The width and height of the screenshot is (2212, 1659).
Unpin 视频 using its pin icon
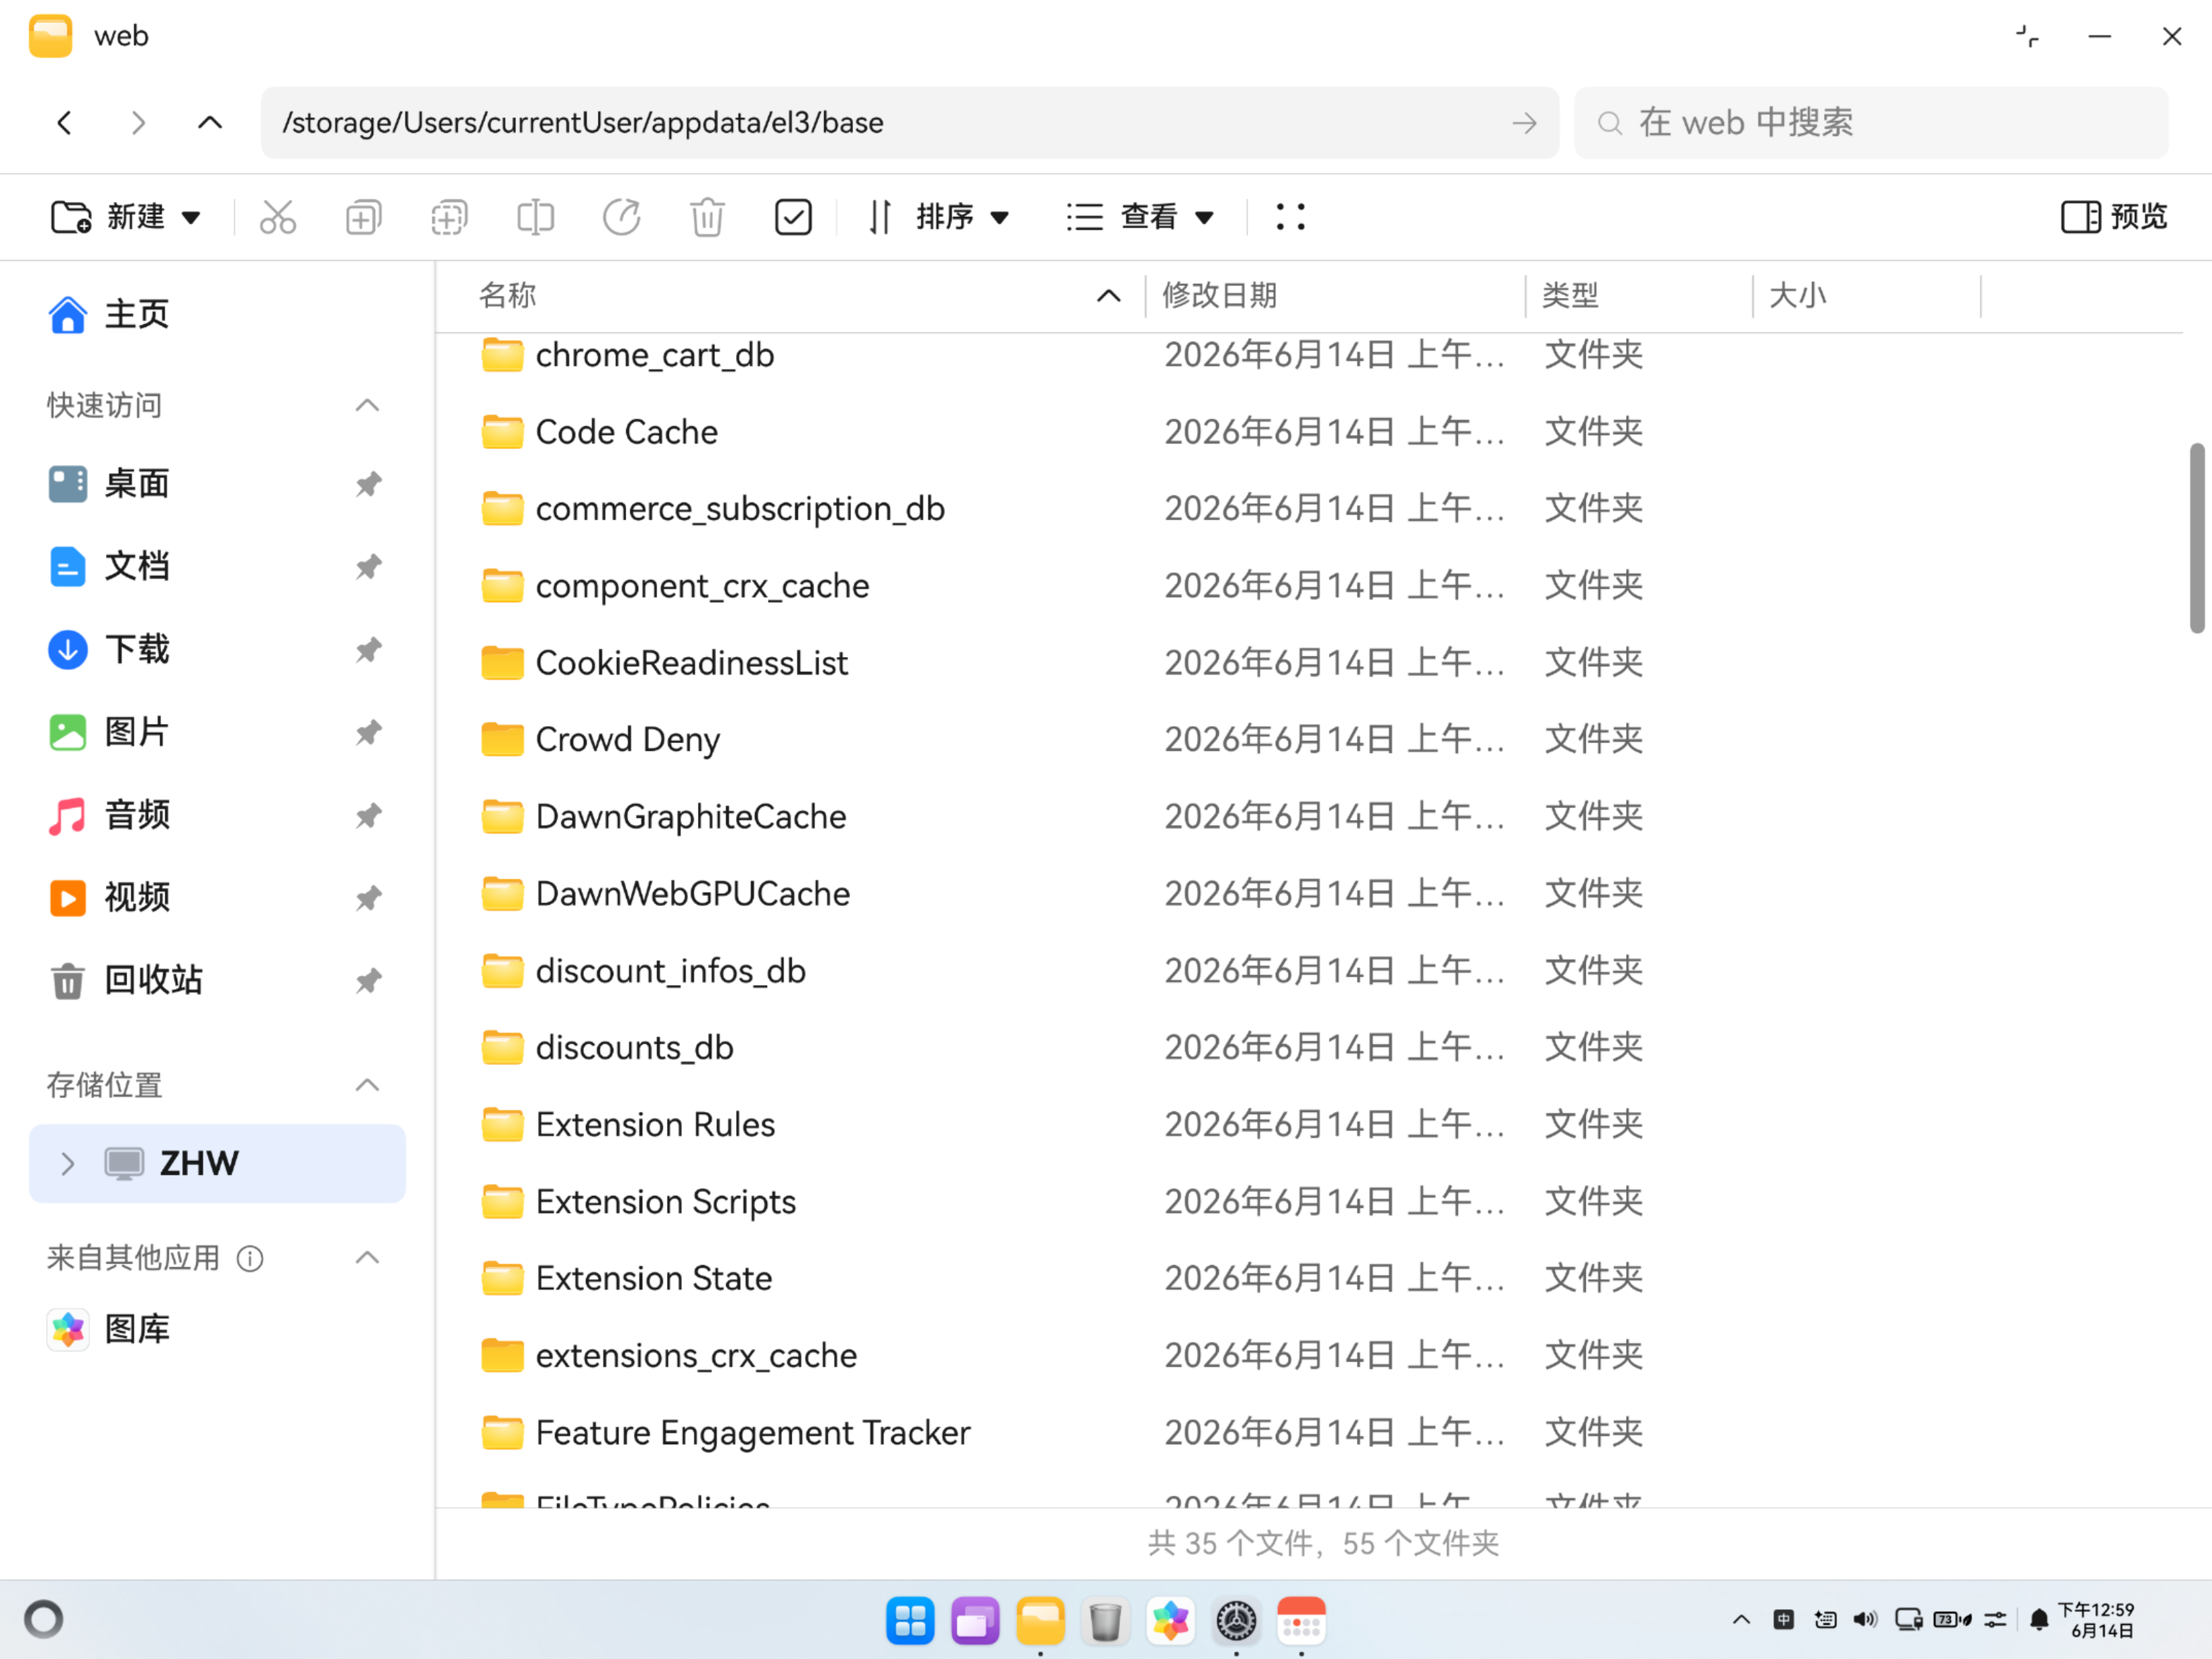368,898
